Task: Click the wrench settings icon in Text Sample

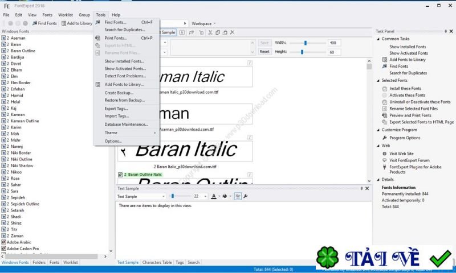Action: pos(246,196)
